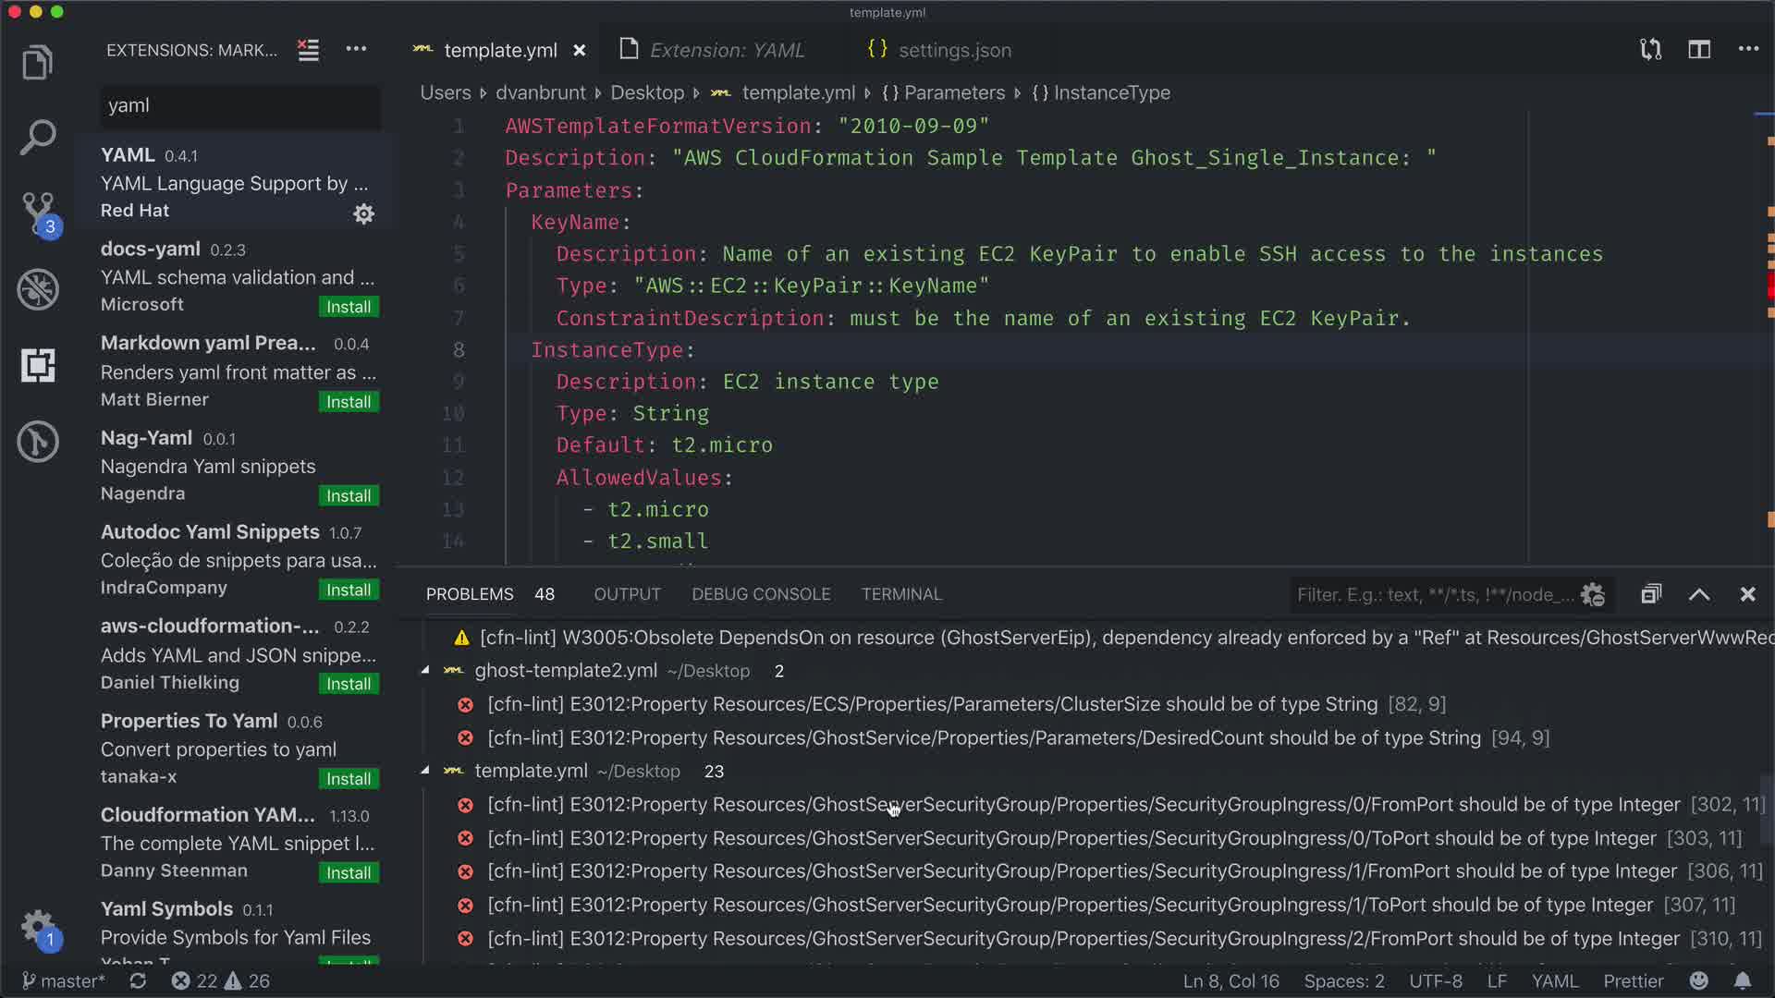Toggle problems filter settings icon

click(1592, 594)
